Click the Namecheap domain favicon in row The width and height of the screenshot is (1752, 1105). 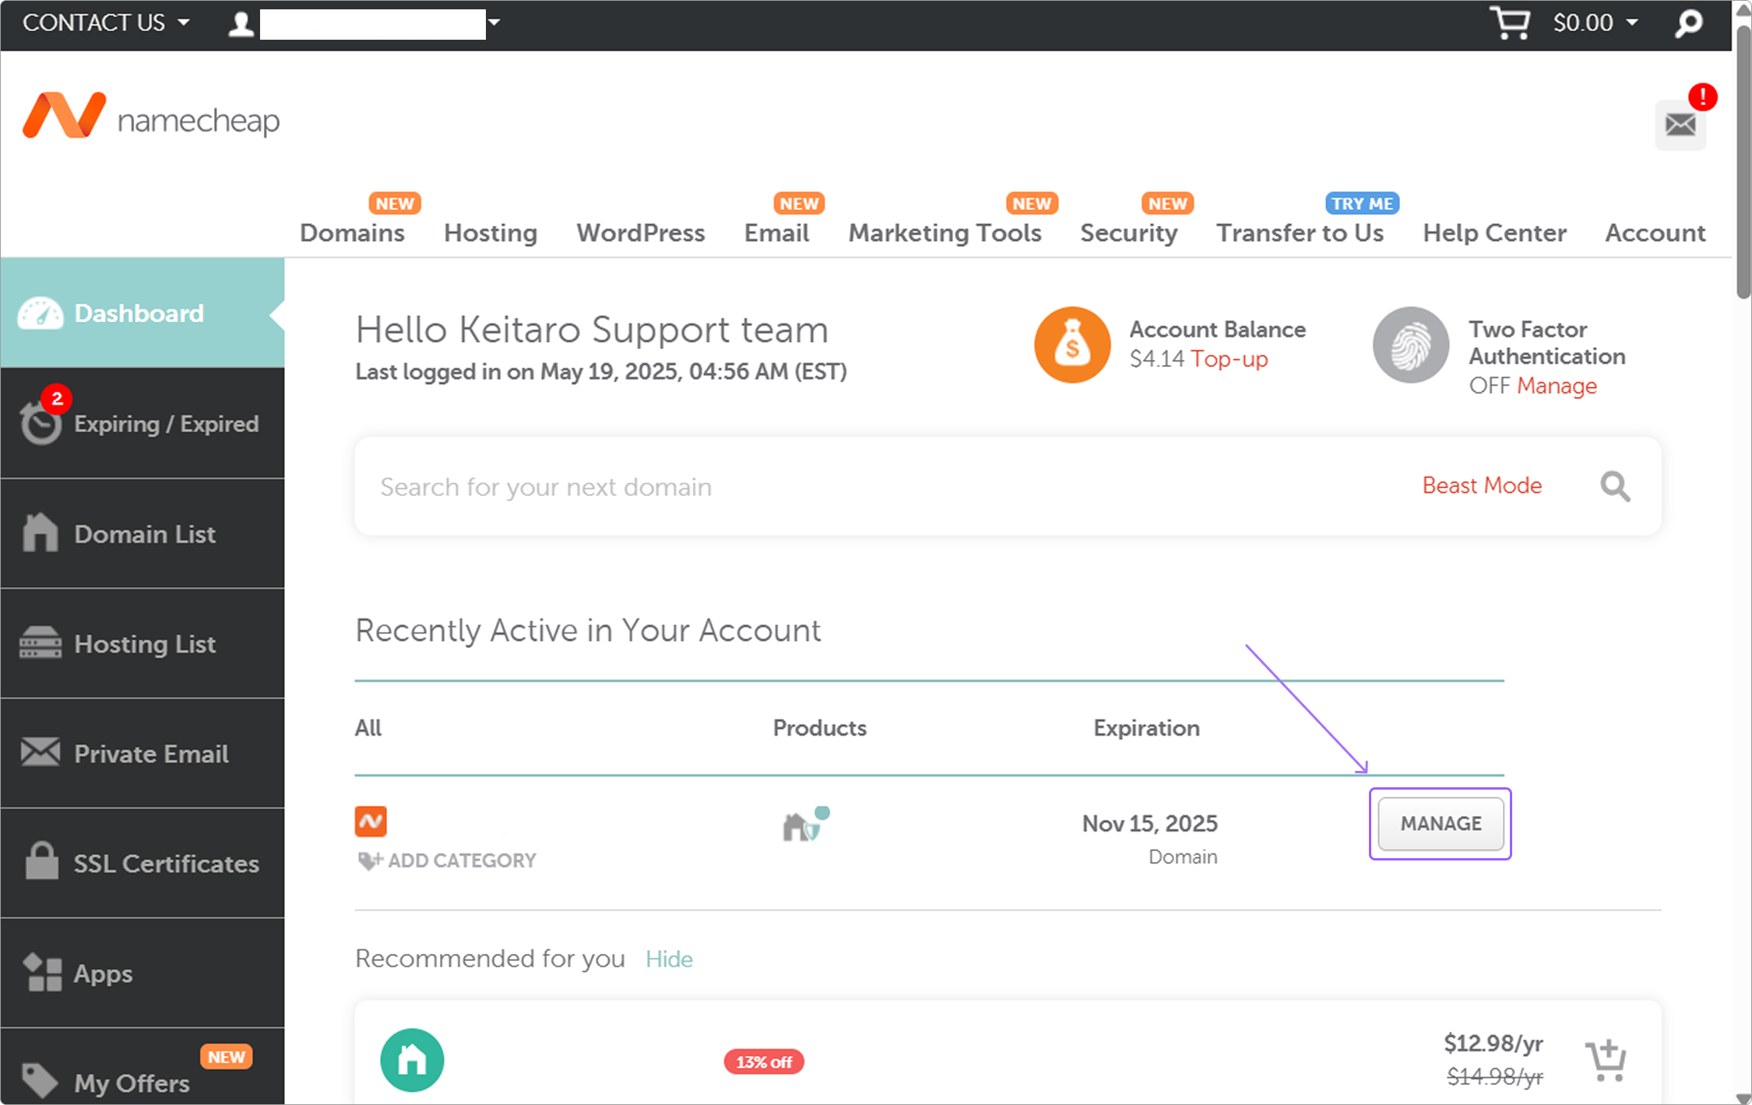(371, 822)
